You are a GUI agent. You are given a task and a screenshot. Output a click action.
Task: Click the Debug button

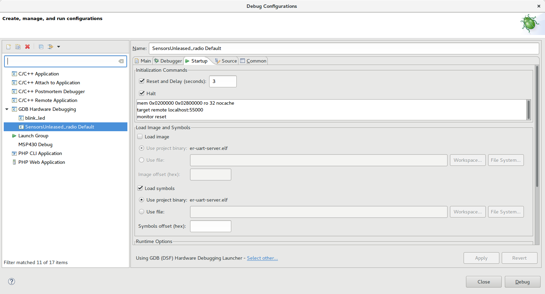tap(523, 282)
